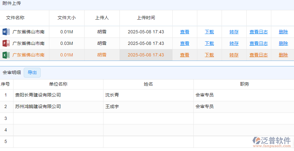Open 查看日志 for the Word file

(258, 32)
